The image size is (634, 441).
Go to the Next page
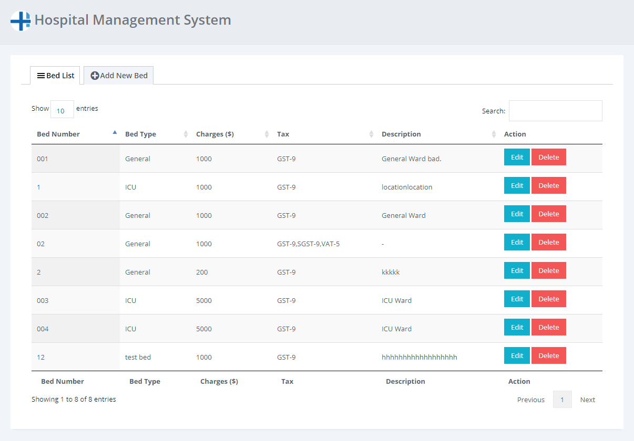tap(587, 400)
